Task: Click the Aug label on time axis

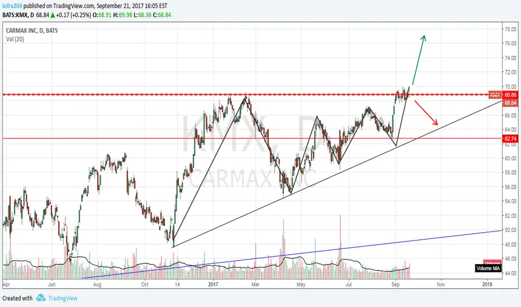Action: (x=97, y=285)
